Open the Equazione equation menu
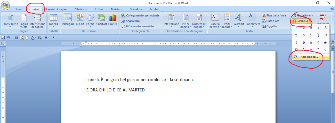The height and width of the screenshot is (123, 335). coord(303,16)
